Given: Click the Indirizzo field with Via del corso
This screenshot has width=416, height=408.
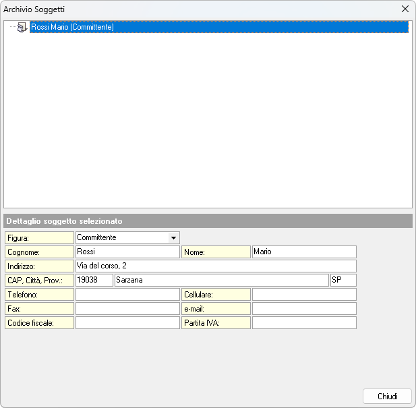Looking at the screenshot, I should pyautogui.click(x=216, y=266).
